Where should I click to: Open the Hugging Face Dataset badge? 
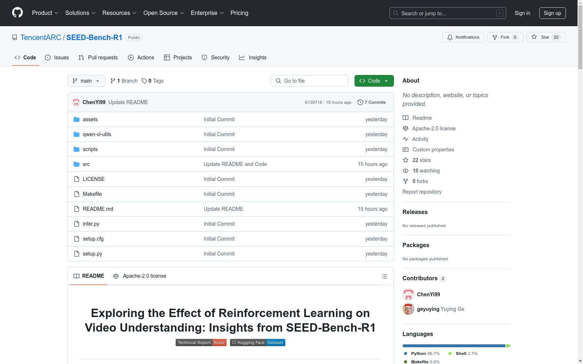coord(258,343)
